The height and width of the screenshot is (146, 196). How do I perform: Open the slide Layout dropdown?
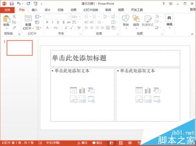38,16
